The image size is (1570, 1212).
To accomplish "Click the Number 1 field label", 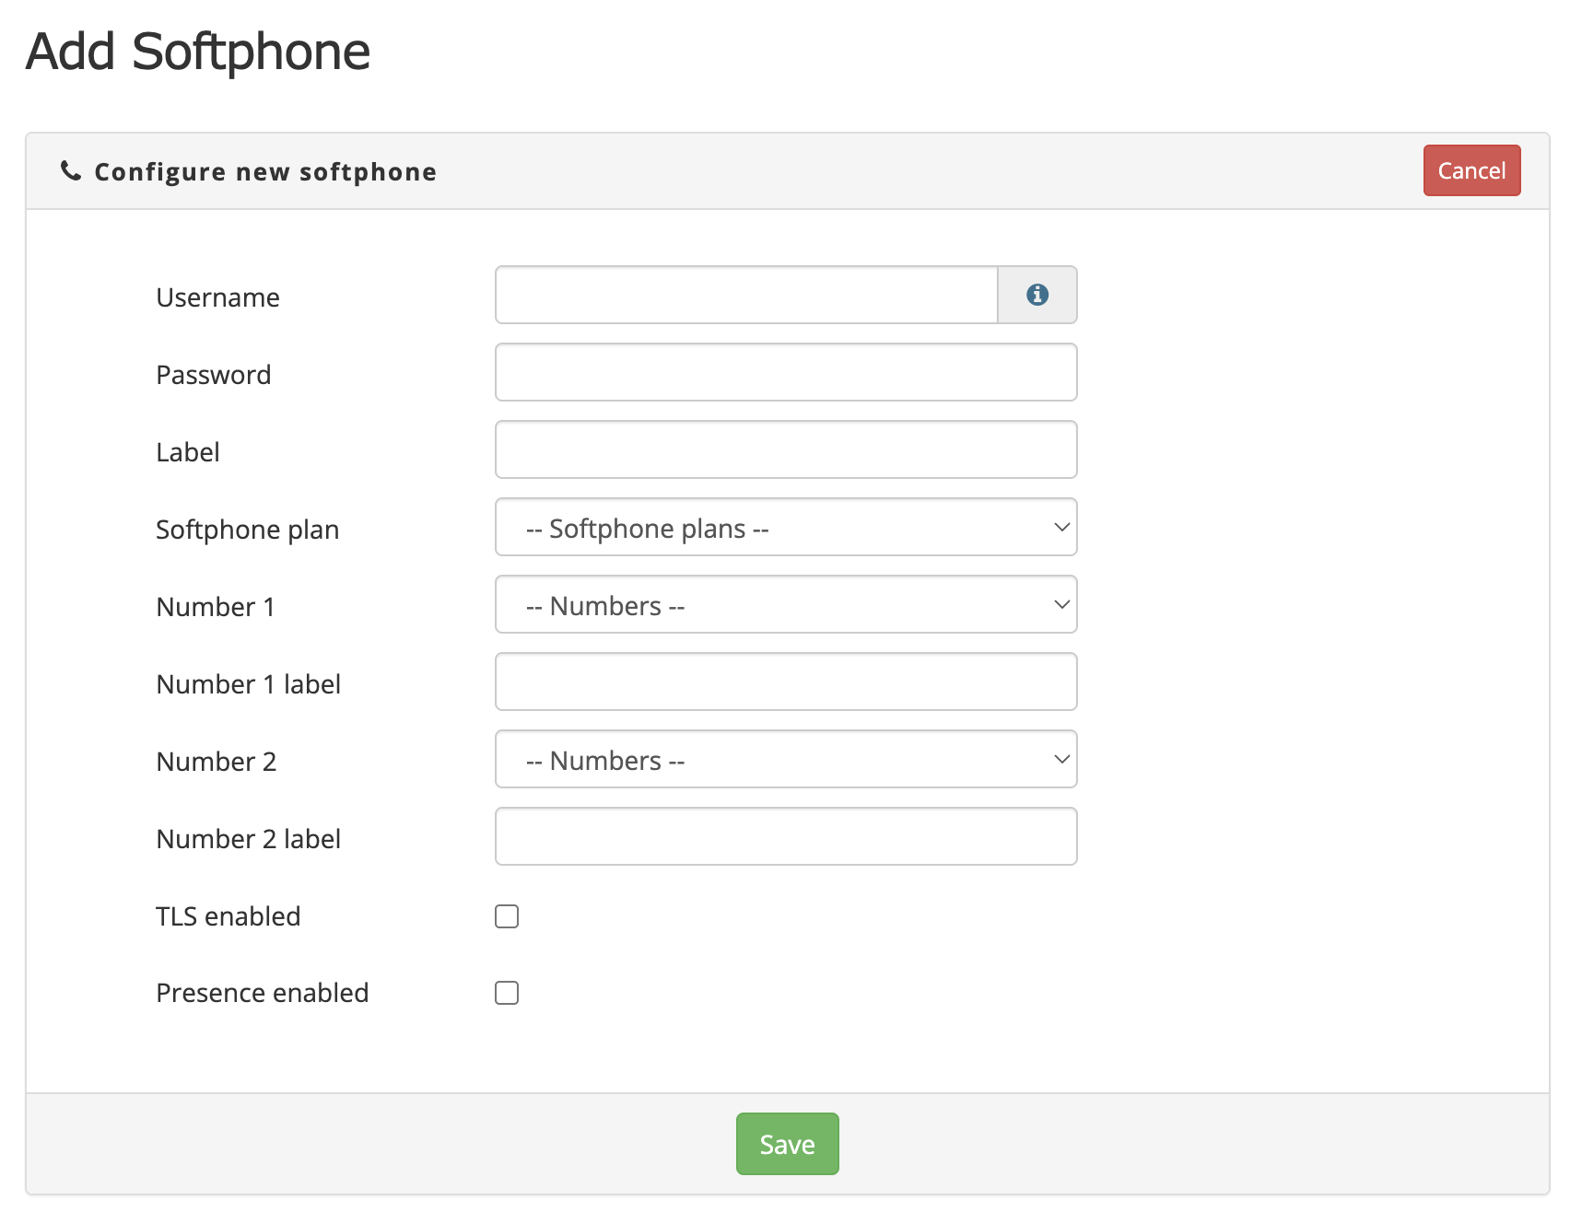I will 215,606.
